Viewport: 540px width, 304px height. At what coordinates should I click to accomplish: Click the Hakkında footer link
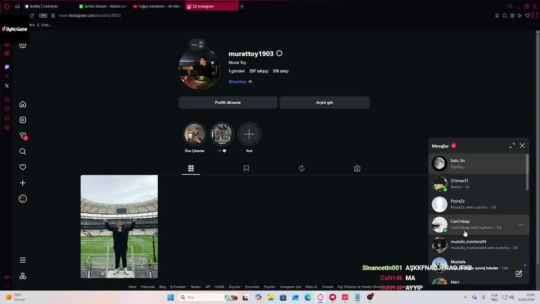coord(148,287)
